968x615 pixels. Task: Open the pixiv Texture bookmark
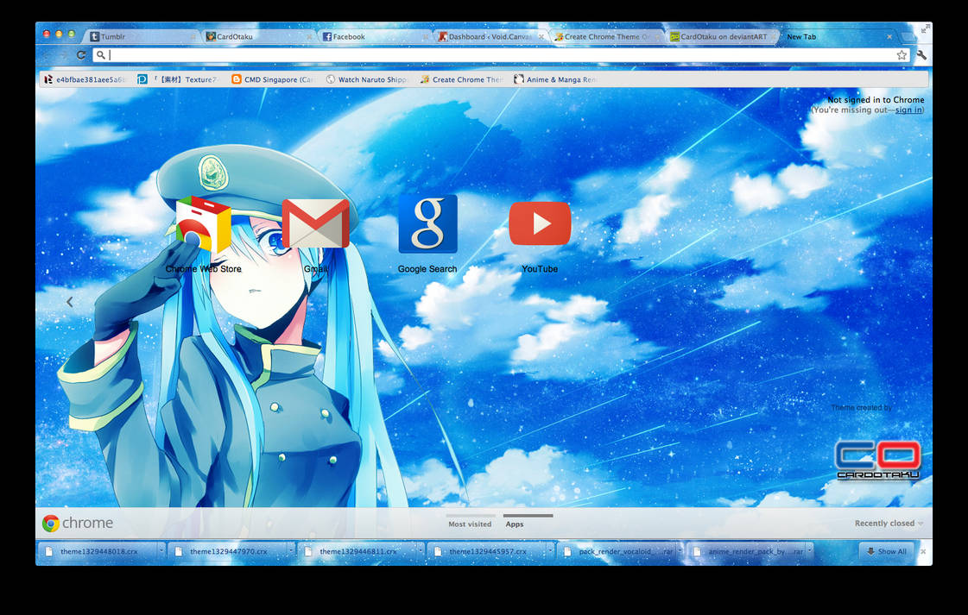178,79
